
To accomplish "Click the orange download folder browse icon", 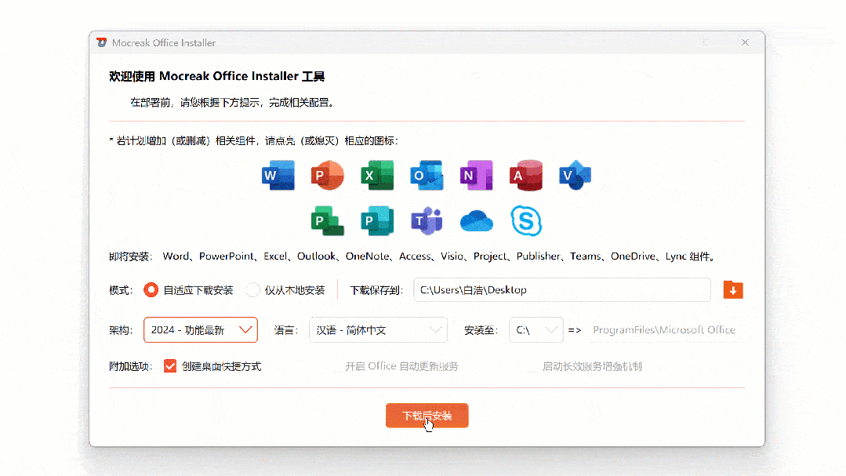I will click(x=733, y=290).
